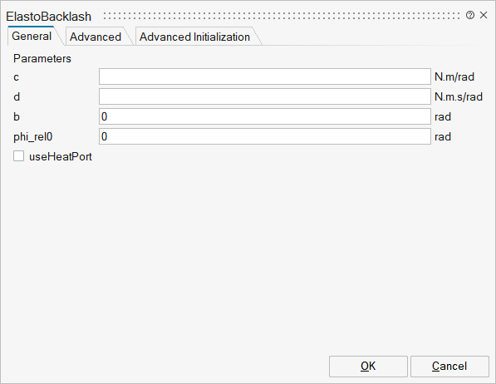Select the Advanced Initialization tab

tap(195, 37)
